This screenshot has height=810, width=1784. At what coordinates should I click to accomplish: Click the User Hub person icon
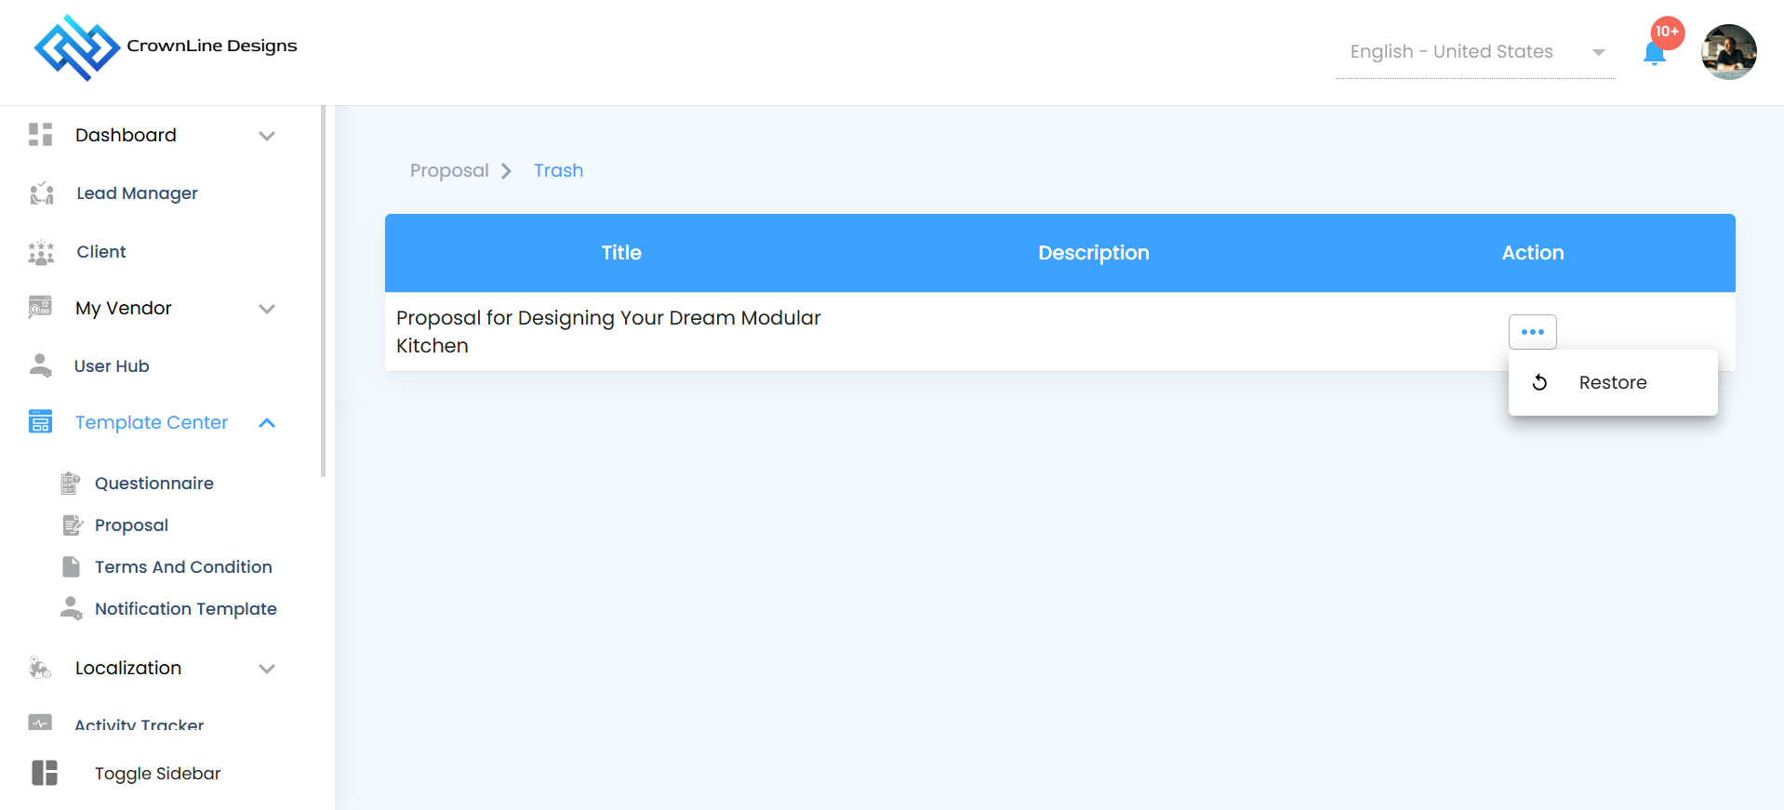point(40,365)
